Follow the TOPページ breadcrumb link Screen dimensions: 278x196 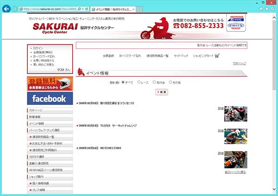coord(240,63)
